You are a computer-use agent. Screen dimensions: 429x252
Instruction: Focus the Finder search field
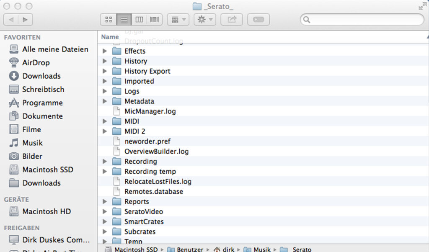362,20
